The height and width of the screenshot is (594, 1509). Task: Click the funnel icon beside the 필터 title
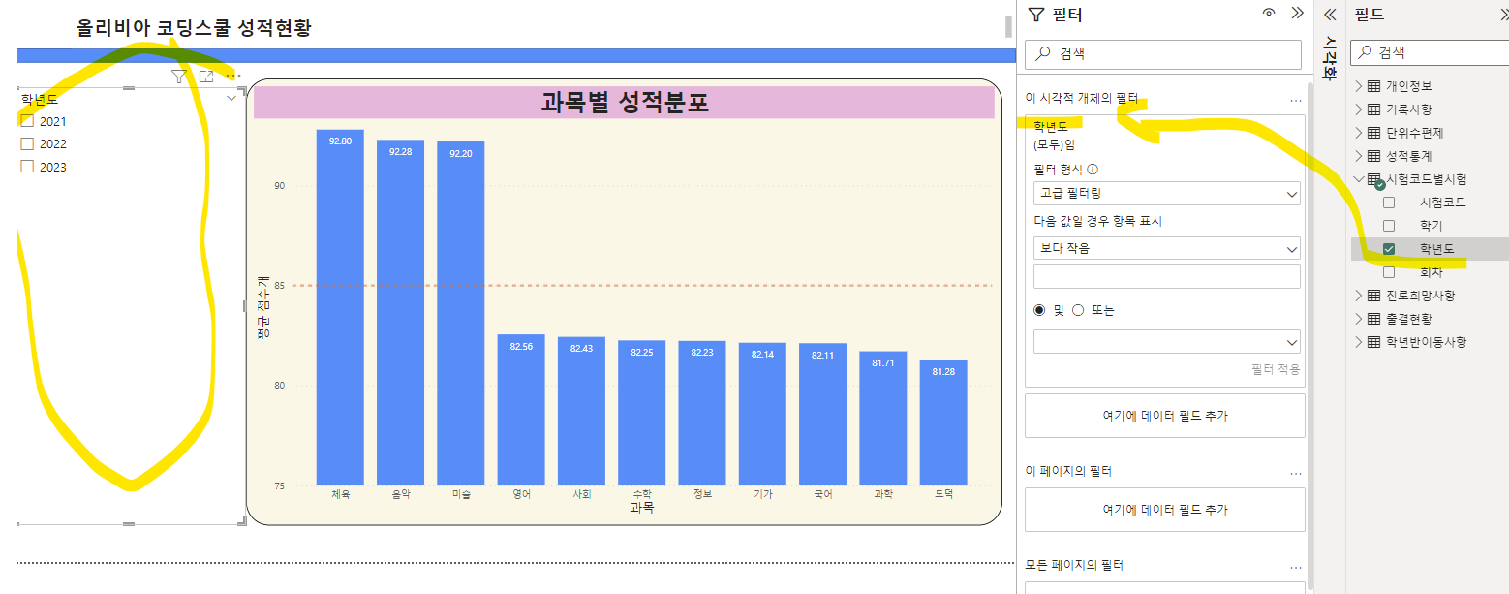click(x=1036, y=15)
